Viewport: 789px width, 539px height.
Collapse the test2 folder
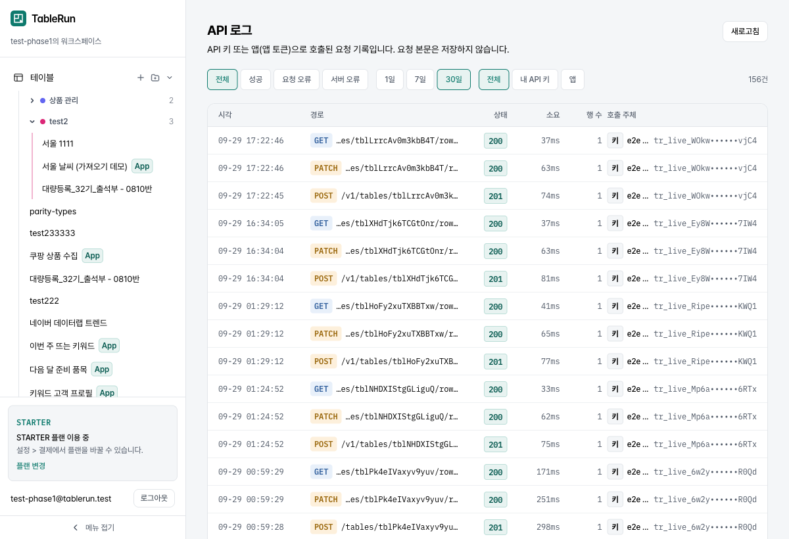click(32, 122)
